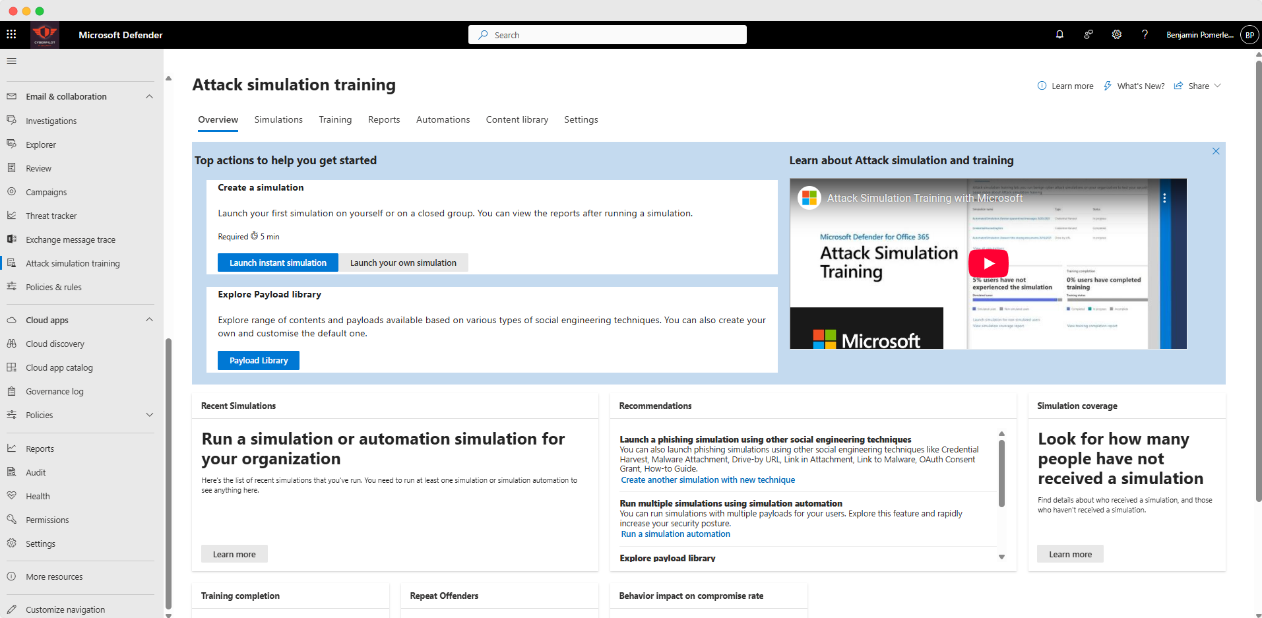Click the Governance log sidebar icon
Image resolution: width=1262 pixels, height=618 pixels.
tap(11, 390)
